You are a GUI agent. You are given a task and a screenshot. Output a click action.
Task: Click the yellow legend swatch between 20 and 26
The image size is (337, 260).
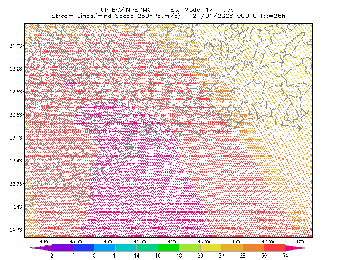[x=211, y=248]
